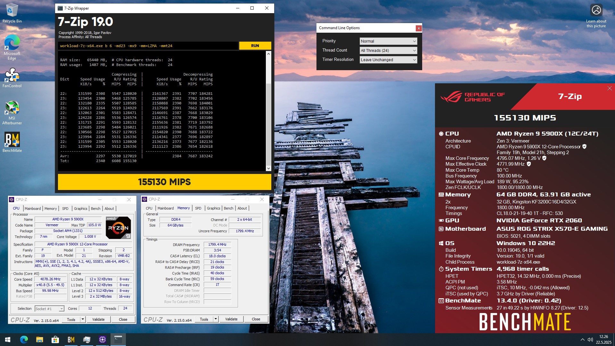Close the Command Line Options window

pyautogui.click(x=418, y=28)
